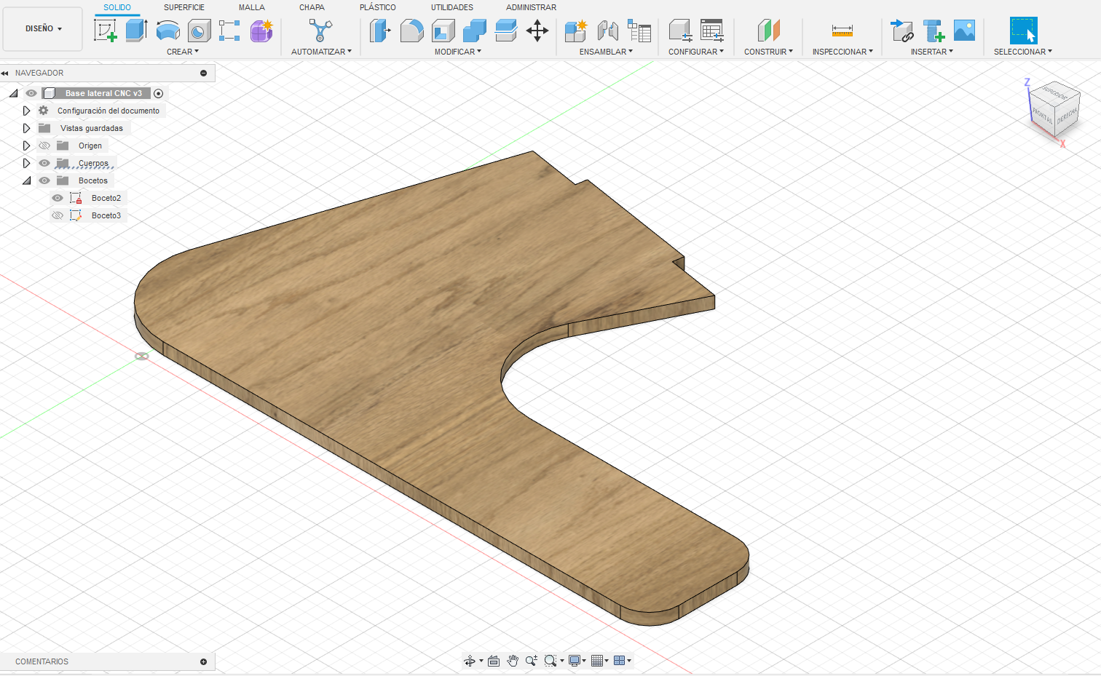Collapse the NAVEGADOR panel arrows
The height and width of the screenshot is (676, 1101).
5,73
